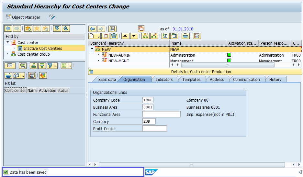Click the Company Code field

click(148, 100)
